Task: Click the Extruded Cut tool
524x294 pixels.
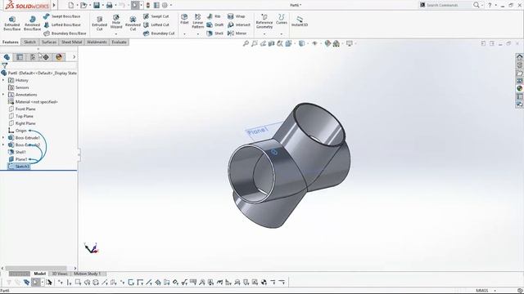Action: tap(99, 24)
